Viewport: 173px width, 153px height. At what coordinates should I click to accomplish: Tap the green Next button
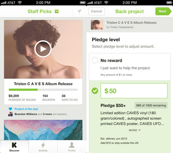click(x=163, y=11)
